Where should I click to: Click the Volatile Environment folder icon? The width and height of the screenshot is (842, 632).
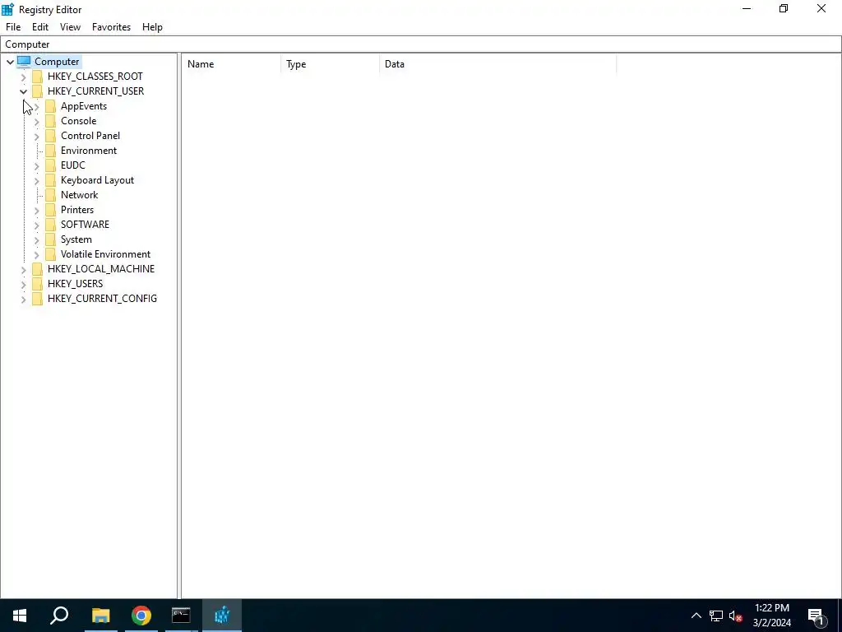(50, 253)
